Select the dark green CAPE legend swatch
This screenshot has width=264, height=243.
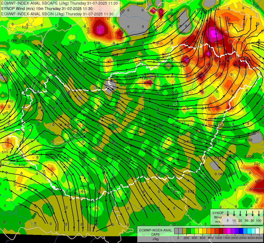pyautogui.click(x=188, y=231)
